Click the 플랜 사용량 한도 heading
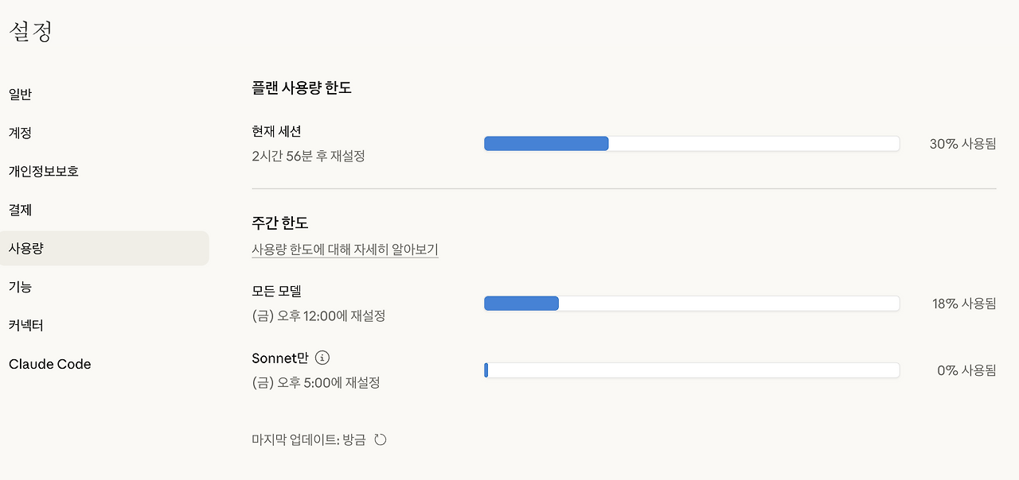This screenshot has width=1019, height=480. [302, 88]
